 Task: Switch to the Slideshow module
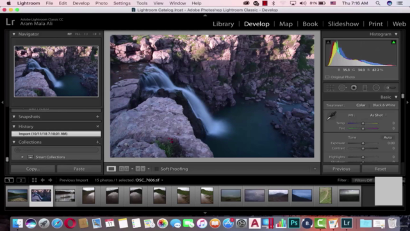click(343, 24)
